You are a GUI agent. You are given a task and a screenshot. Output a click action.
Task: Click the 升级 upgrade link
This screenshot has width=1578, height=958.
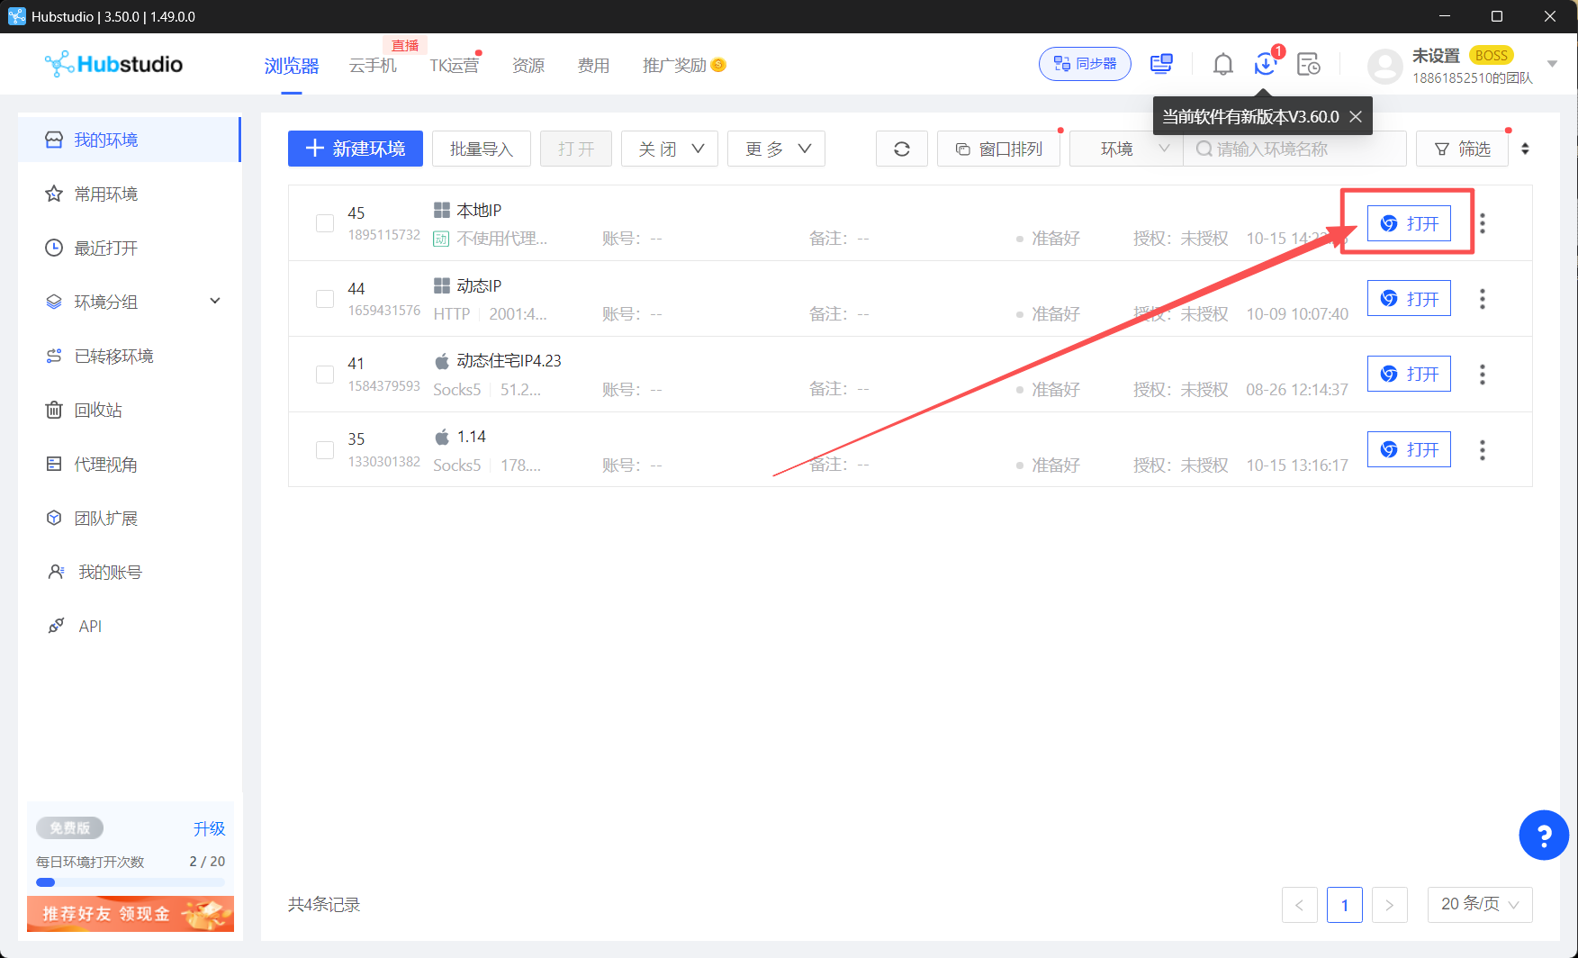tap(209, 828)
